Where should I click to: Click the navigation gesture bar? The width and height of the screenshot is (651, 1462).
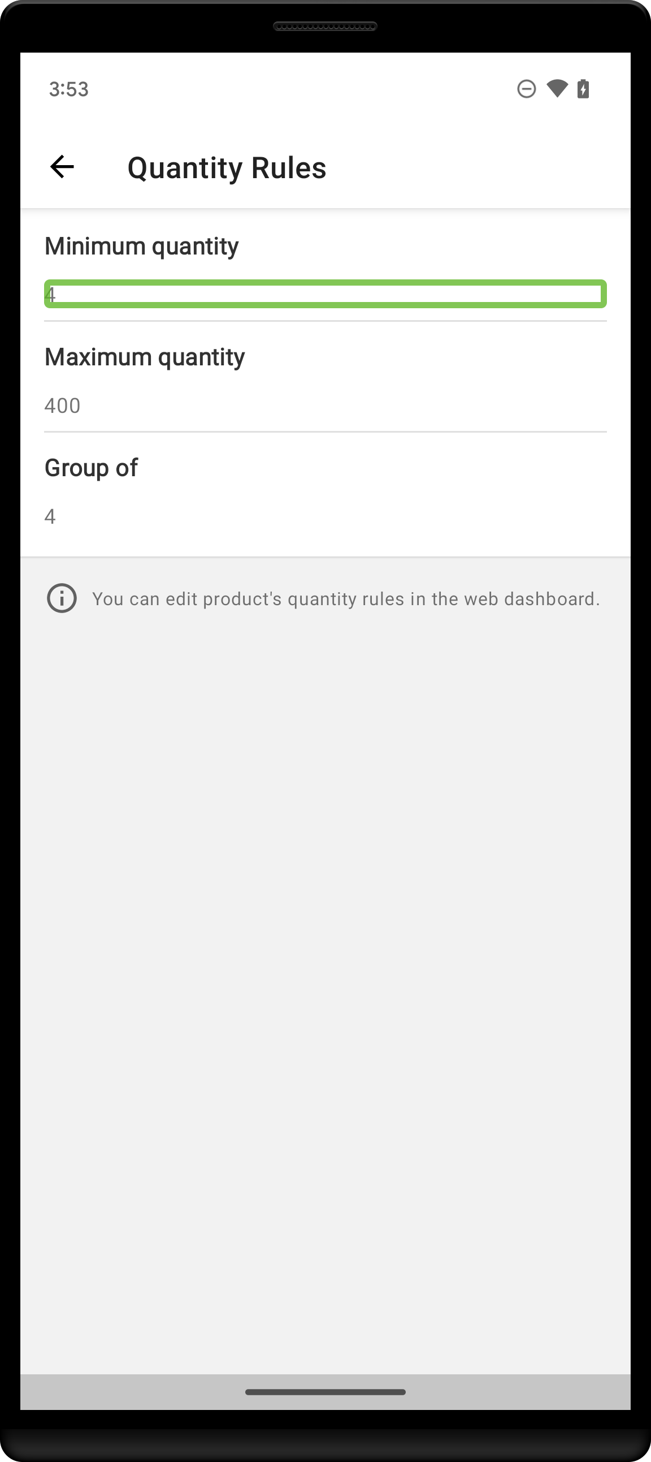pyautogui.click(x=325, y=1391)
